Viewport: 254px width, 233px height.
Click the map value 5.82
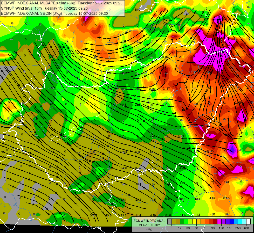[x=168, y=199]
